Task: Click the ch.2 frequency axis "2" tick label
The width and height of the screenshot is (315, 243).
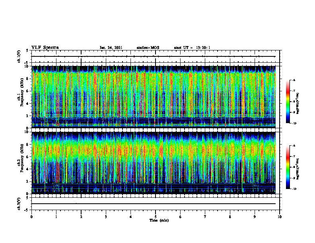Action: click(28, 181)
